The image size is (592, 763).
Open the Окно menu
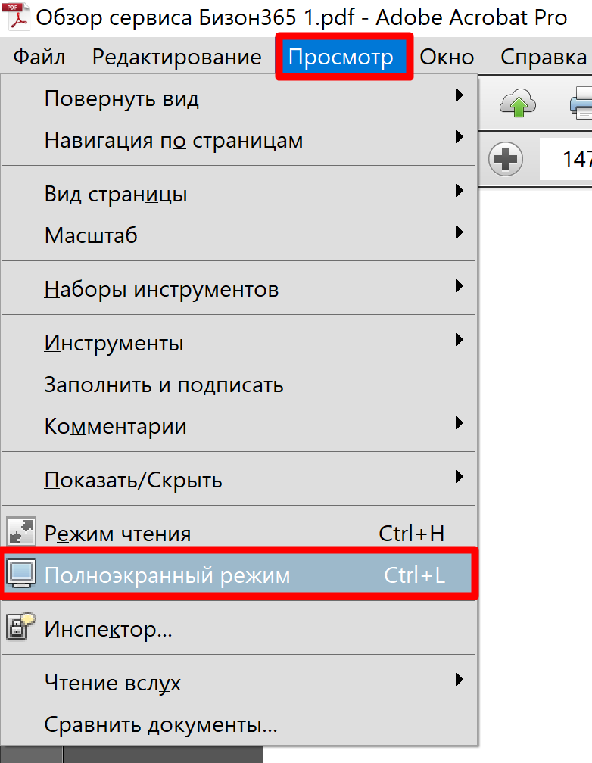[x=447, y=57]
